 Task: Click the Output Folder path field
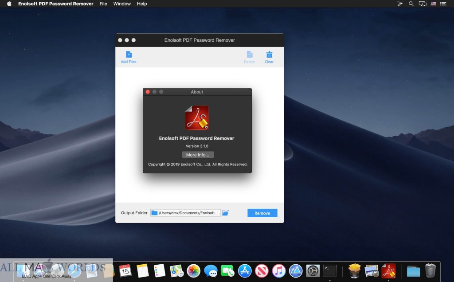click(x=185, y=213)
